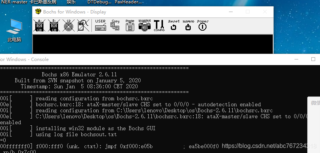
Task: Click the USER keyboard shortcut button
Action: point(101,25)
